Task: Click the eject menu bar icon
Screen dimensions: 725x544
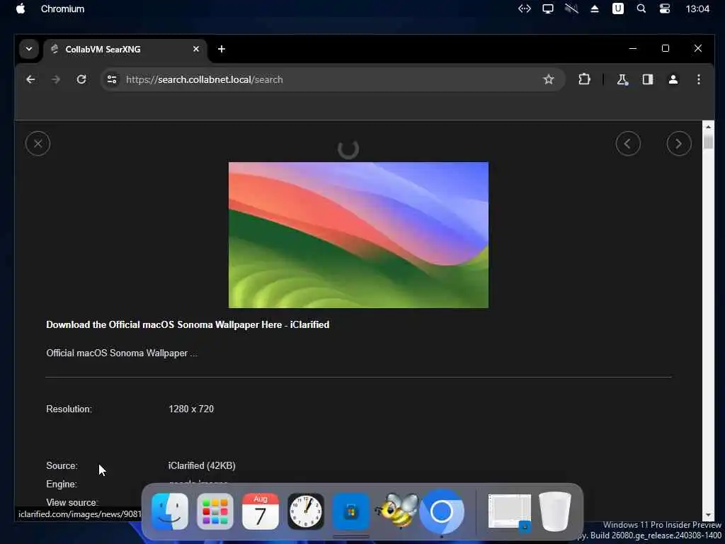Action: click(595, 8)
